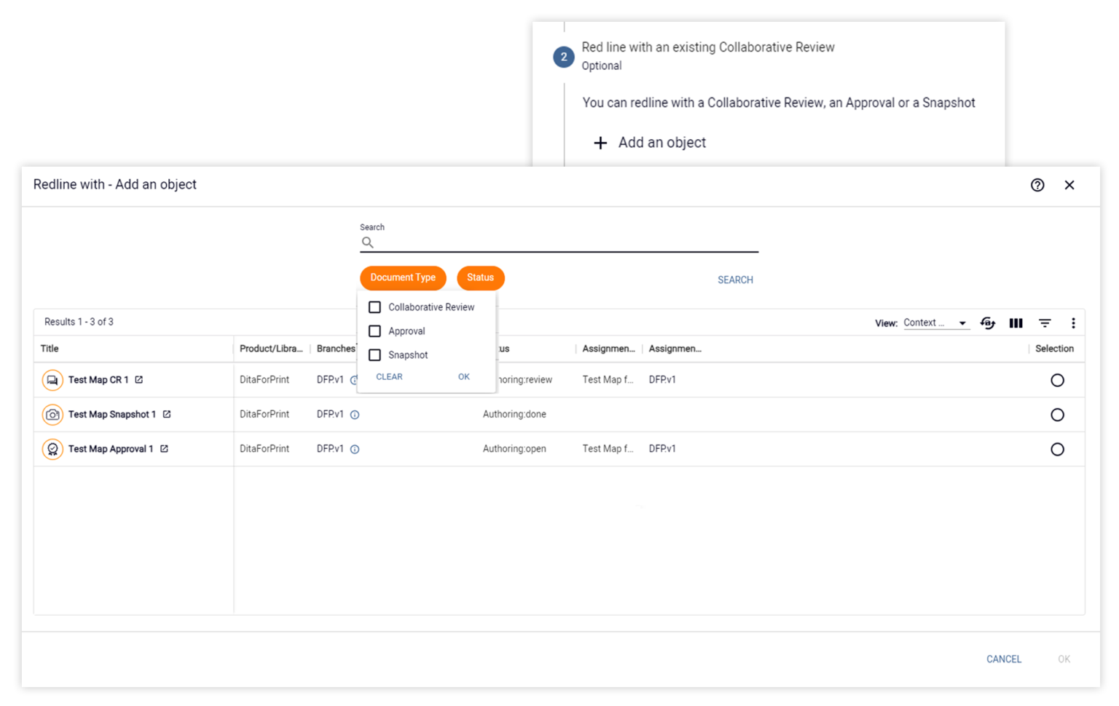Focus the Search input field

(559, 243)
